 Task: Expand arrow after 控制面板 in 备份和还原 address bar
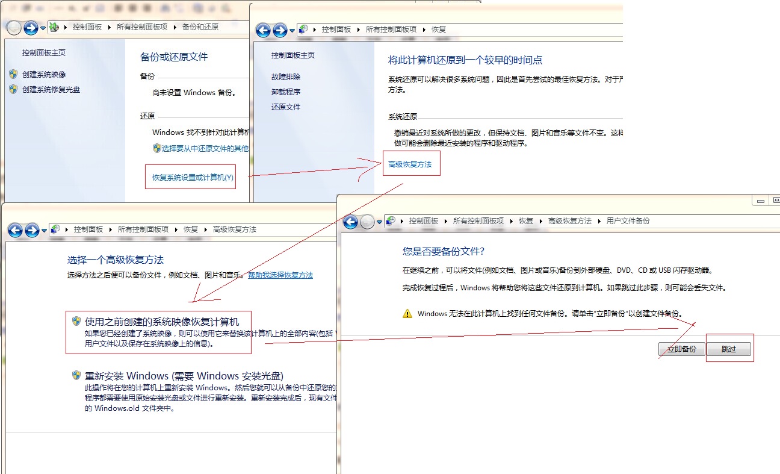(110, 27)
